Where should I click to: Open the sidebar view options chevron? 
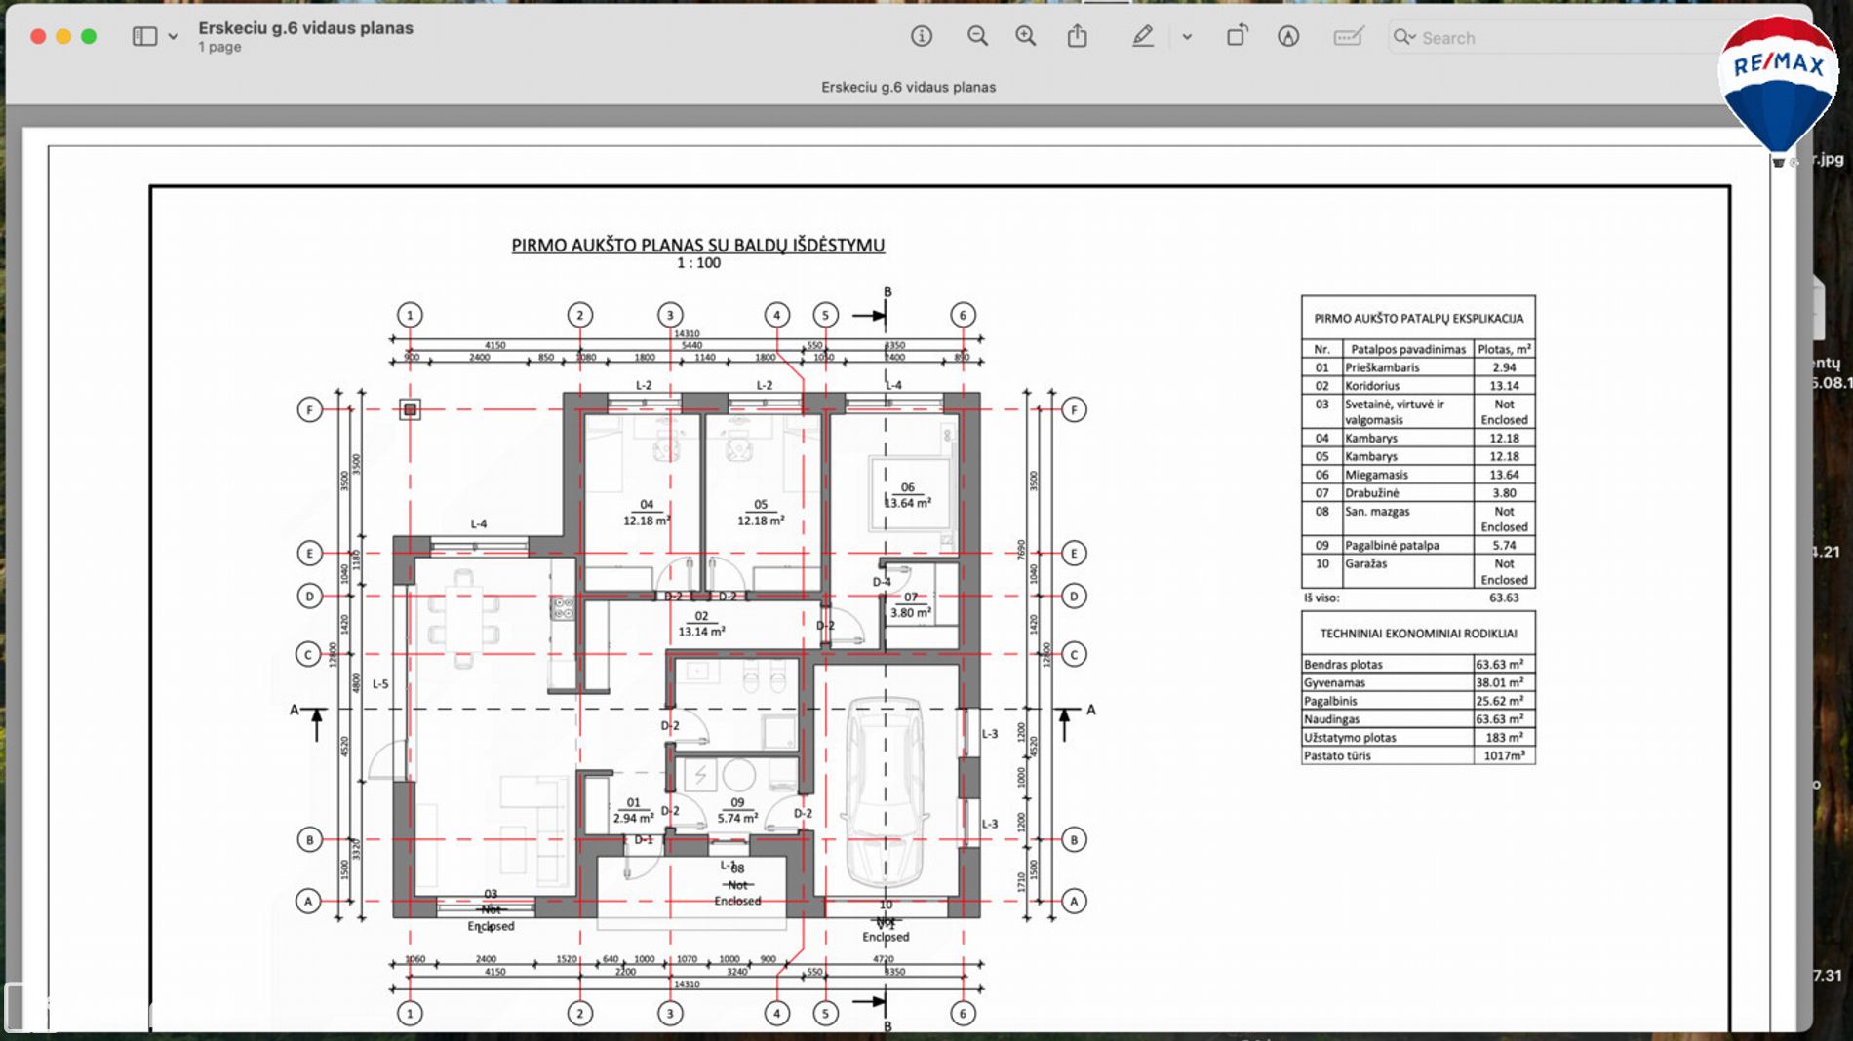click(x=173, y=37)
